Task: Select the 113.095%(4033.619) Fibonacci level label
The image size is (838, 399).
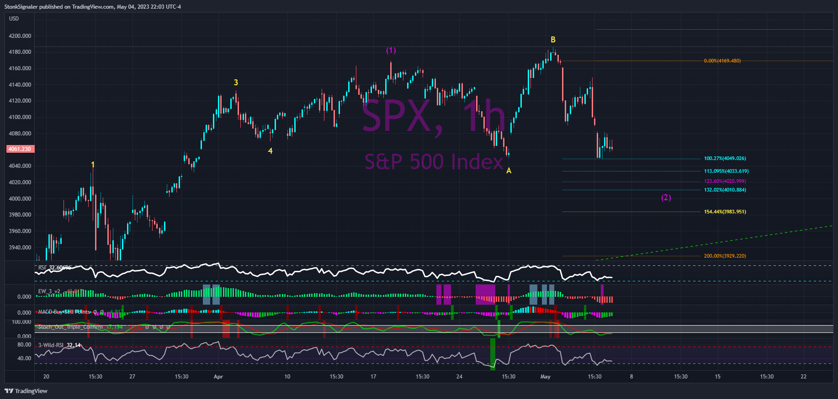Action: 727,171
